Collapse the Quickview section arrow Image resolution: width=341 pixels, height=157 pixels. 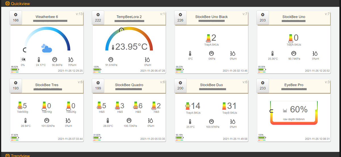tap(8, 4)
